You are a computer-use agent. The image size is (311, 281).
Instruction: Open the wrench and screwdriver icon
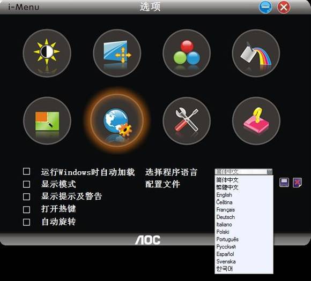click(187, 121)
